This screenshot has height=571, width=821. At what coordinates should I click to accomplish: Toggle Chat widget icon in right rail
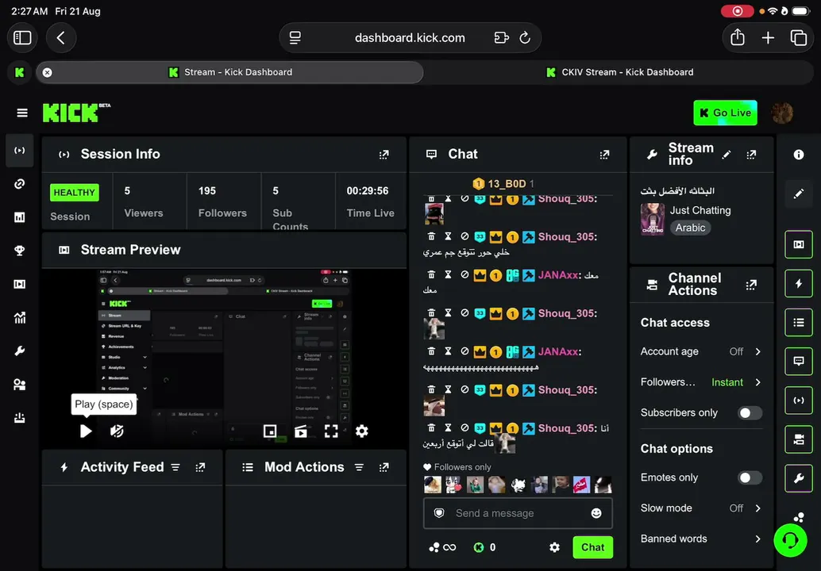(x=799, y=362)
